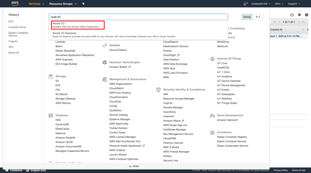
Task: Open the DynamoDB service link
Action: pos(62,124)
